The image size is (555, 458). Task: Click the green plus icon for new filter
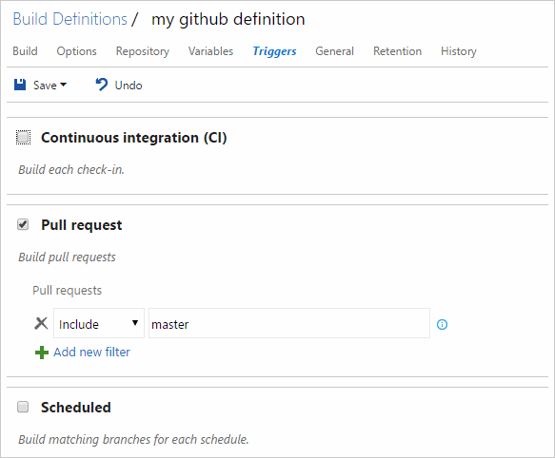tap(42, 353)
